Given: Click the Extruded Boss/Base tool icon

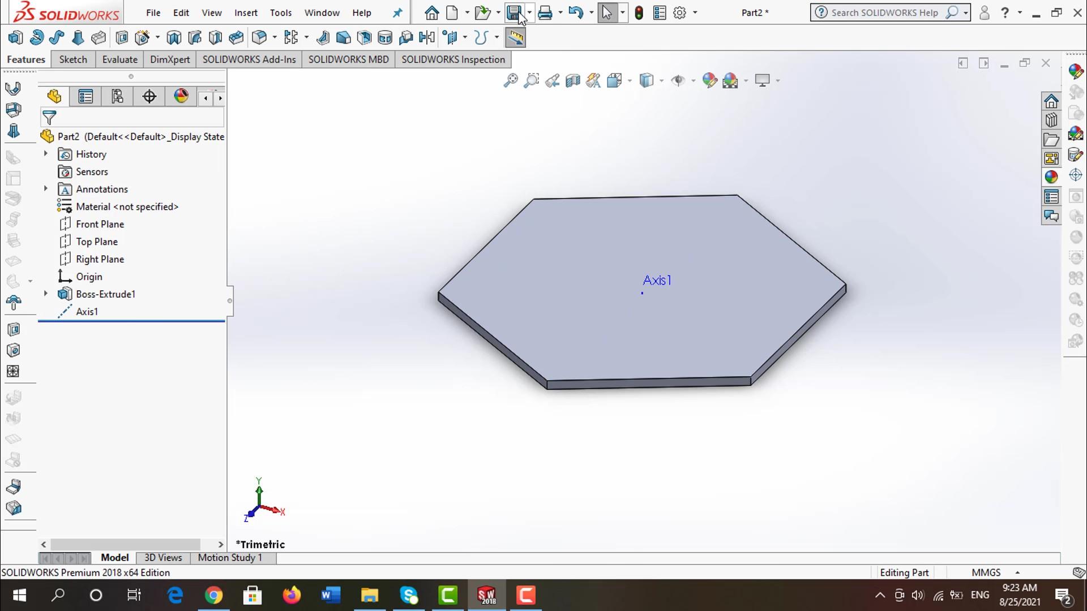Looking at the screenshot, I should (x=15, y=38).
